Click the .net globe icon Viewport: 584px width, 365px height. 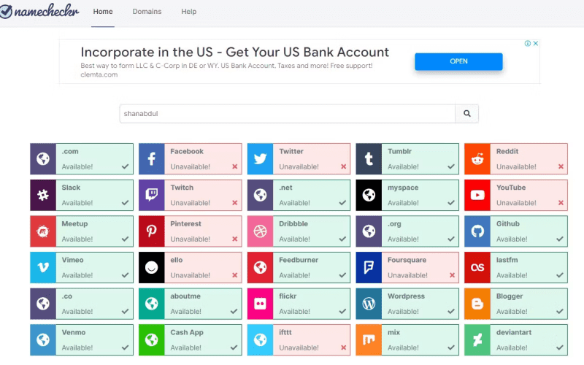(261, 195)
